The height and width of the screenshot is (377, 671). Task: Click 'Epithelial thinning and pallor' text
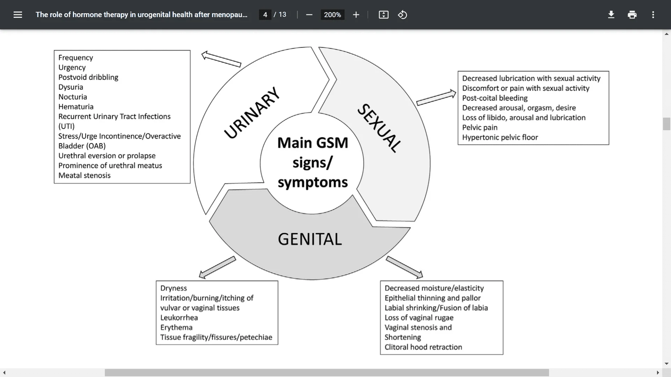click(x=433, y=298)
